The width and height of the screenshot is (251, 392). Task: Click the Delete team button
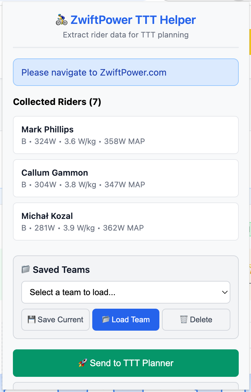coord(196,319)
